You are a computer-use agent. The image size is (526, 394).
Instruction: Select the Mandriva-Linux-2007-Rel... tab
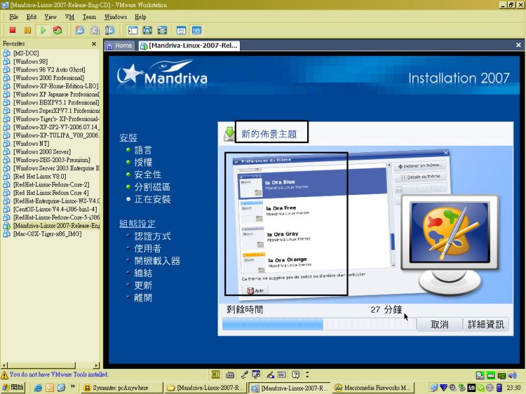coord(189,45)
